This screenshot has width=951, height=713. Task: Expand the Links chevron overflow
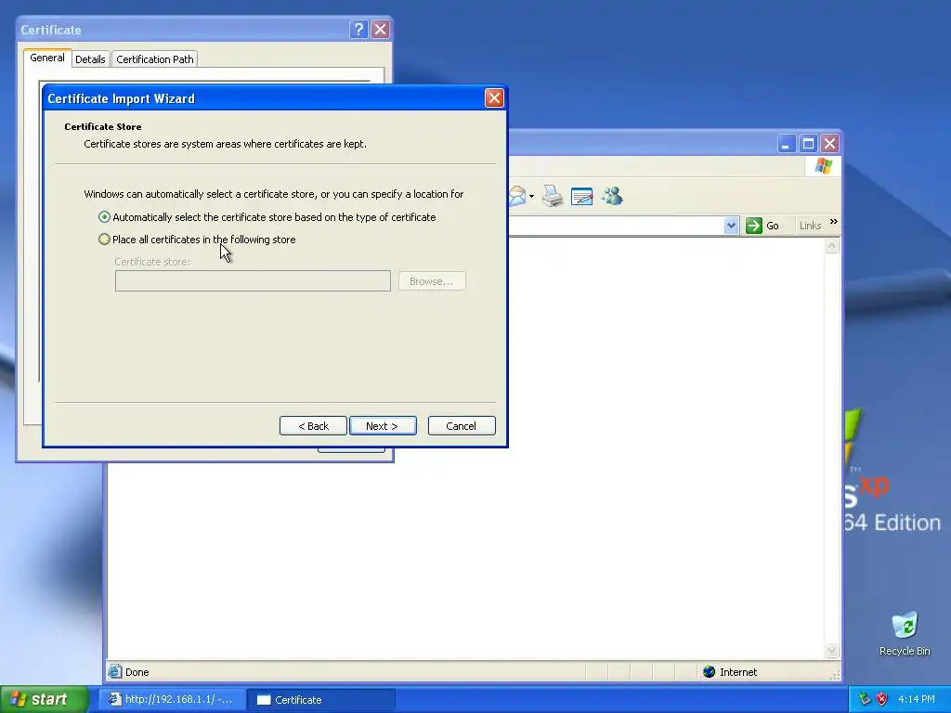(x=834, y=222)
